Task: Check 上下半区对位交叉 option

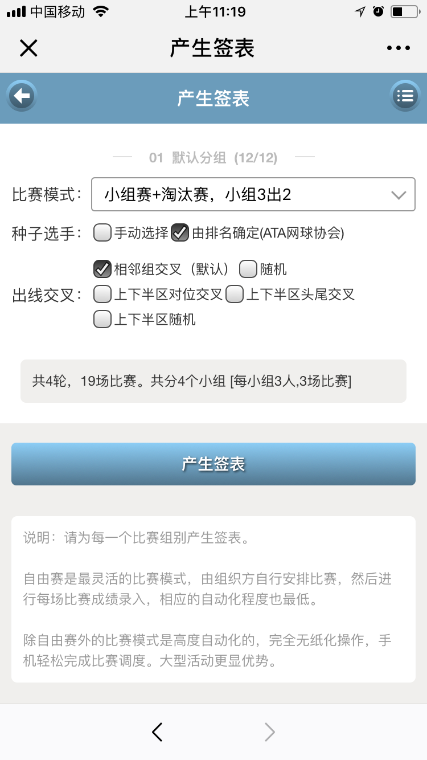Action: point(102,294)
